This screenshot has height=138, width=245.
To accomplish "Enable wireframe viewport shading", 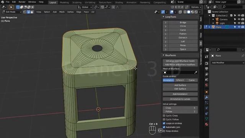I will coord(185,12).
